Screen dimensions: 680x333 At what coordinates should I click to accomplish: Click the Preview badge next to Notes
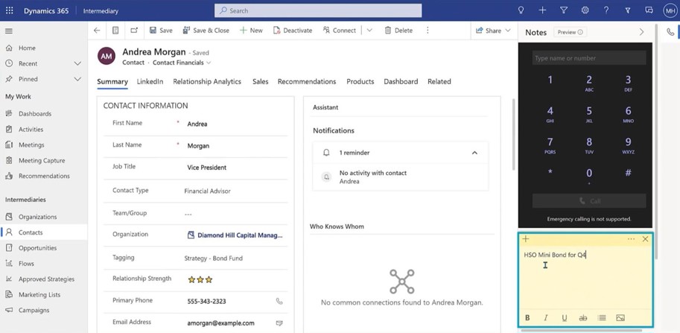tap(570, 32)
